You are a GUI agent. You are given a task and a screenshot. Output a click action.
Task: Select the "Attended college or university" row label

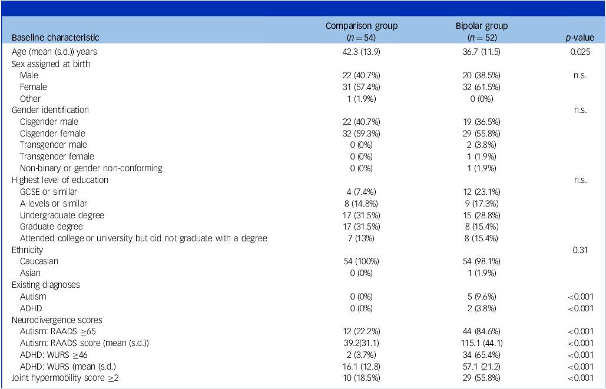point(143,238)
